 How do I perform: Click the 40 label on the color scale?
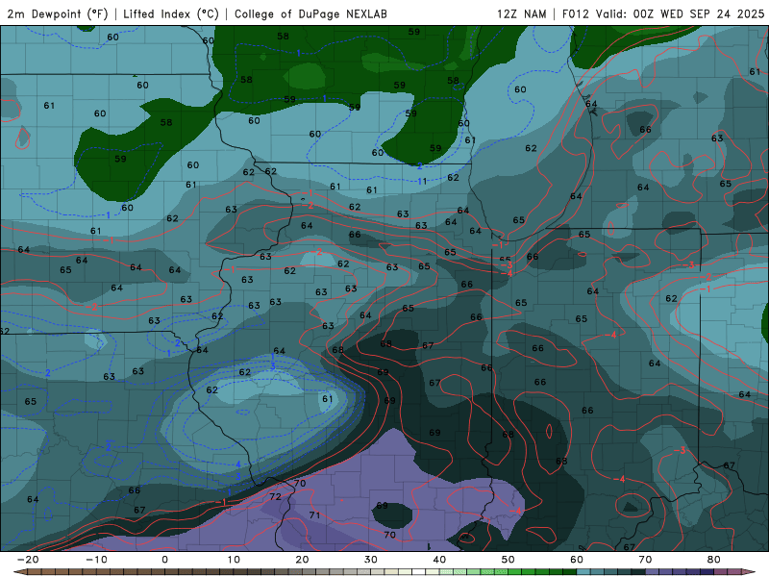[x=439, y=560]
